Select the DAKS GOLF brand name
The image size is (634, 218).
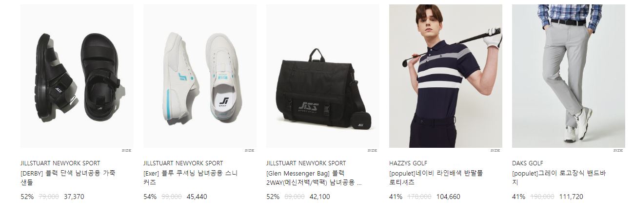(x=527, y=163)
